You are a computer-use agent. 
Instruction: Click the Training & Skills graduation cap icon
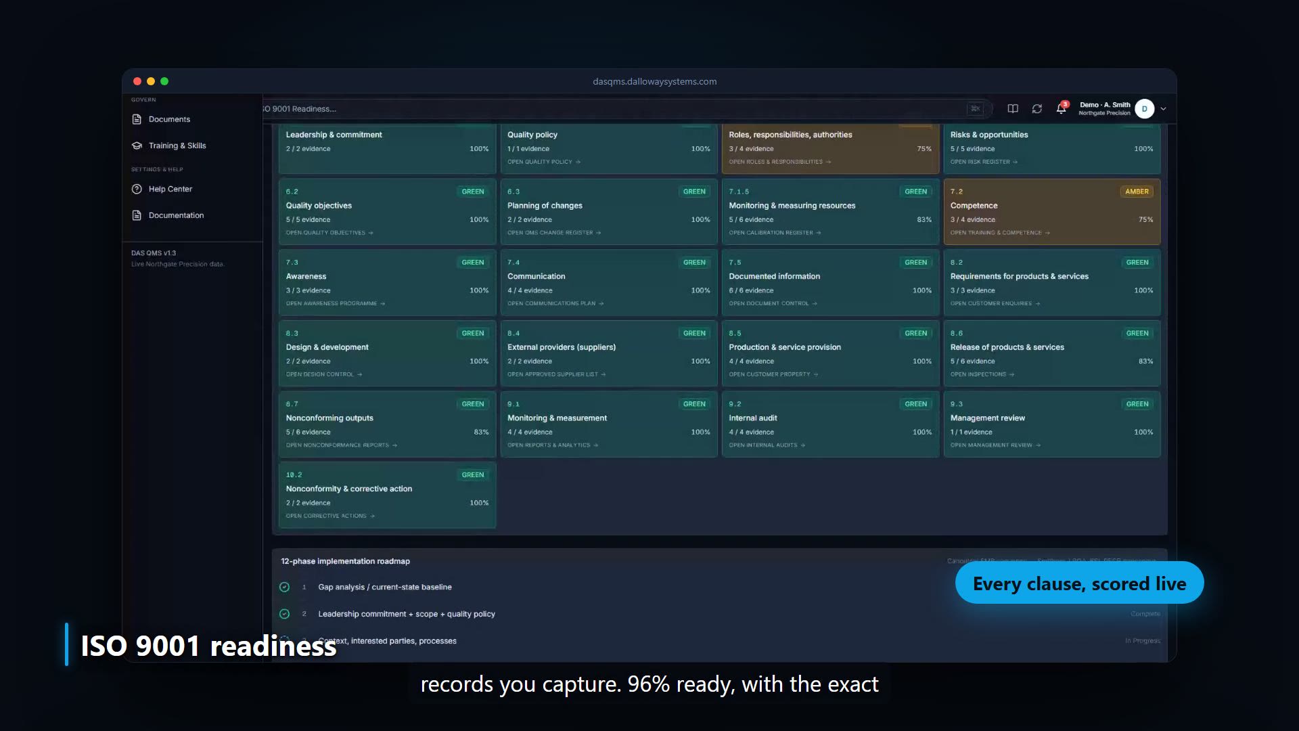(137, 146)
